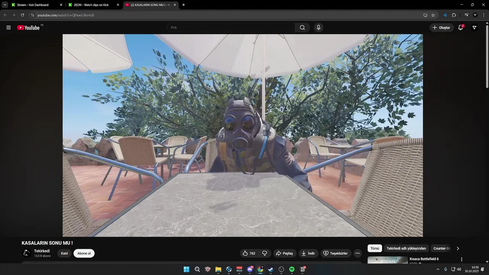This screenshot has width=489, height=275.
Task: Switch to ZEON - Watch clips on Kick tab
Action: (x=91, y=5)
